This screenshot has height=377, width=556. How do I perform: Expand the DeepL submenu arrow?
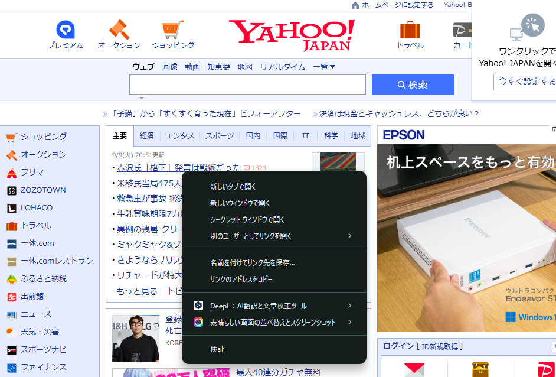pos(349,305)
